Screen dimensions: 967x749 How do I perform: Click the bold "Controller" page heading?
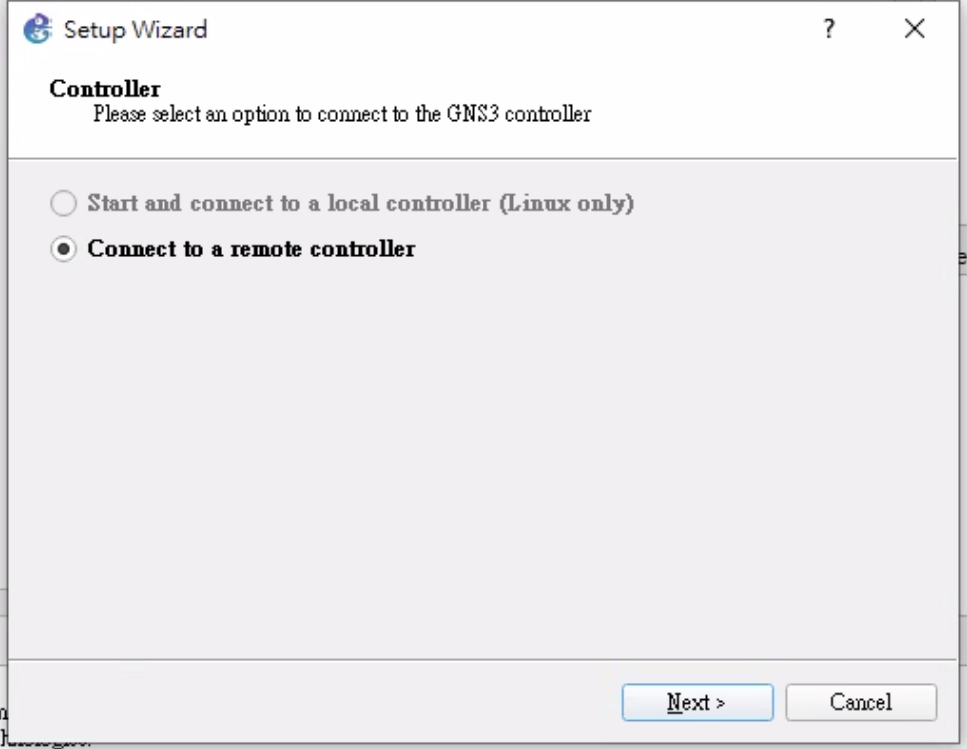[105, 89]
